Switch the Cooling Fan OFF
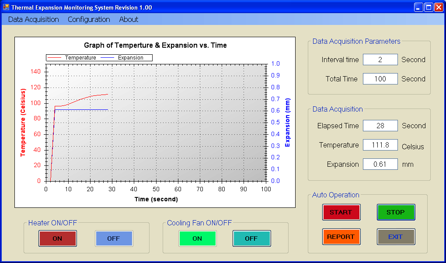446x263 pixels. (251, 238)
